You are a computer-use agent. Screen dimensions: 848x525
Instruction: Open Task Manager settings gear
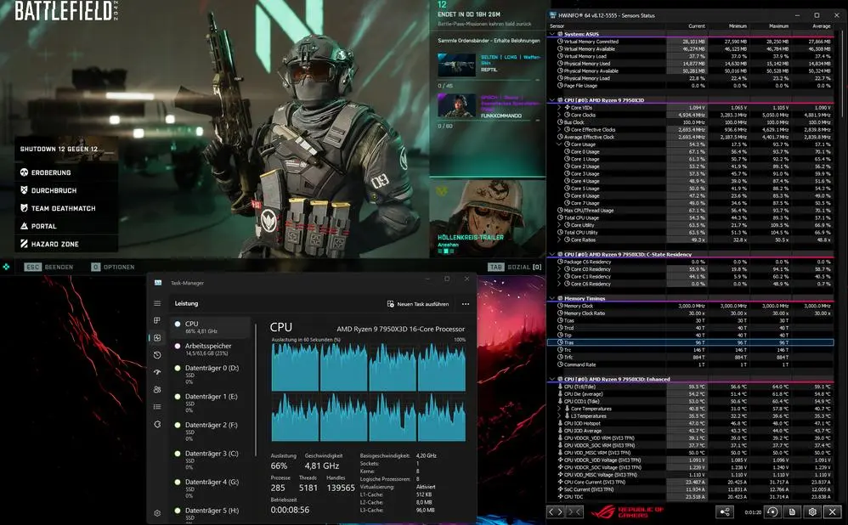click(157, 513)
